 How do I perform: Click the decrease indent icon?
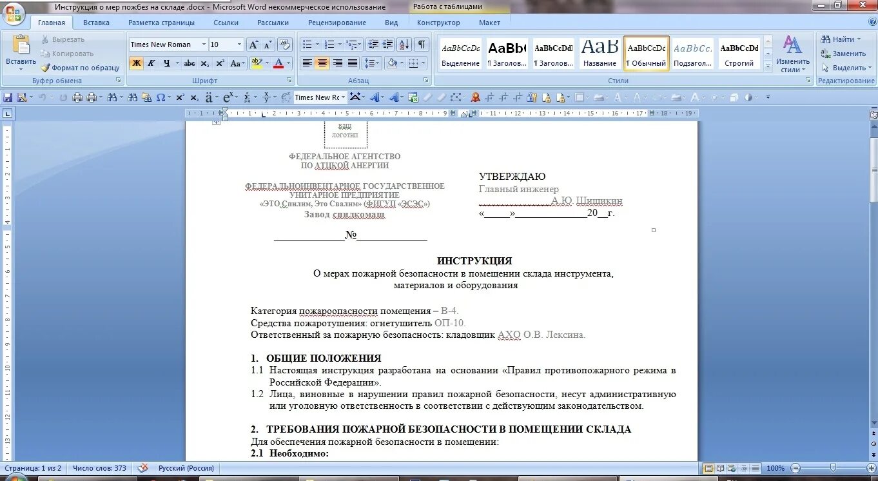point(373,44)
